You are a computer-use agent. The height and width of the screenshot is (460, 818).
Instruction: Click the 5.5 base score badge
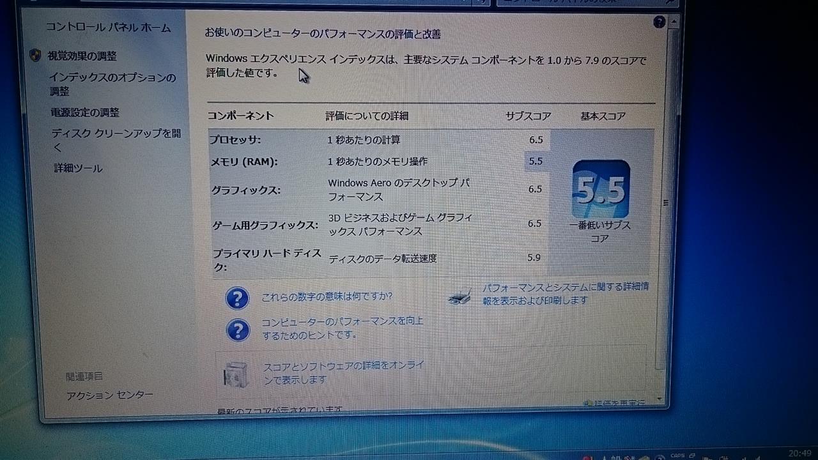click(601, 189)
